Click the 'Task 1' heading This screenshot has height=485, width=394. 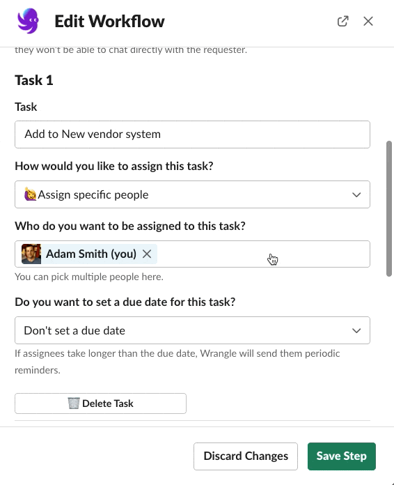[x=34, y=80]
